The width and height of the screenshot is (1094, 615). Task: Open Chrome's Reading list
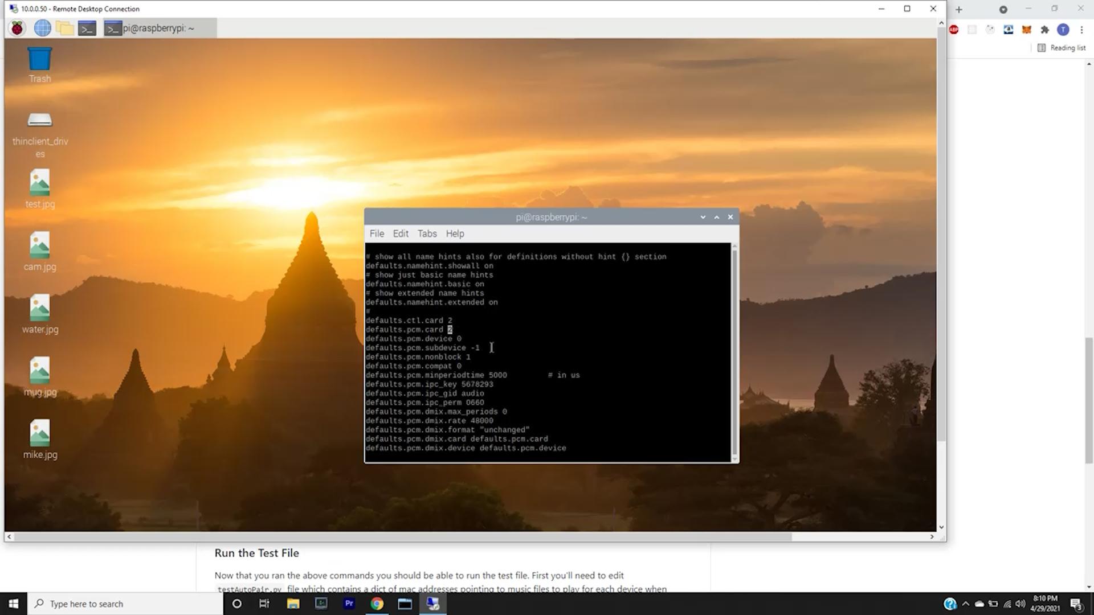click(x=1062, y=48)
